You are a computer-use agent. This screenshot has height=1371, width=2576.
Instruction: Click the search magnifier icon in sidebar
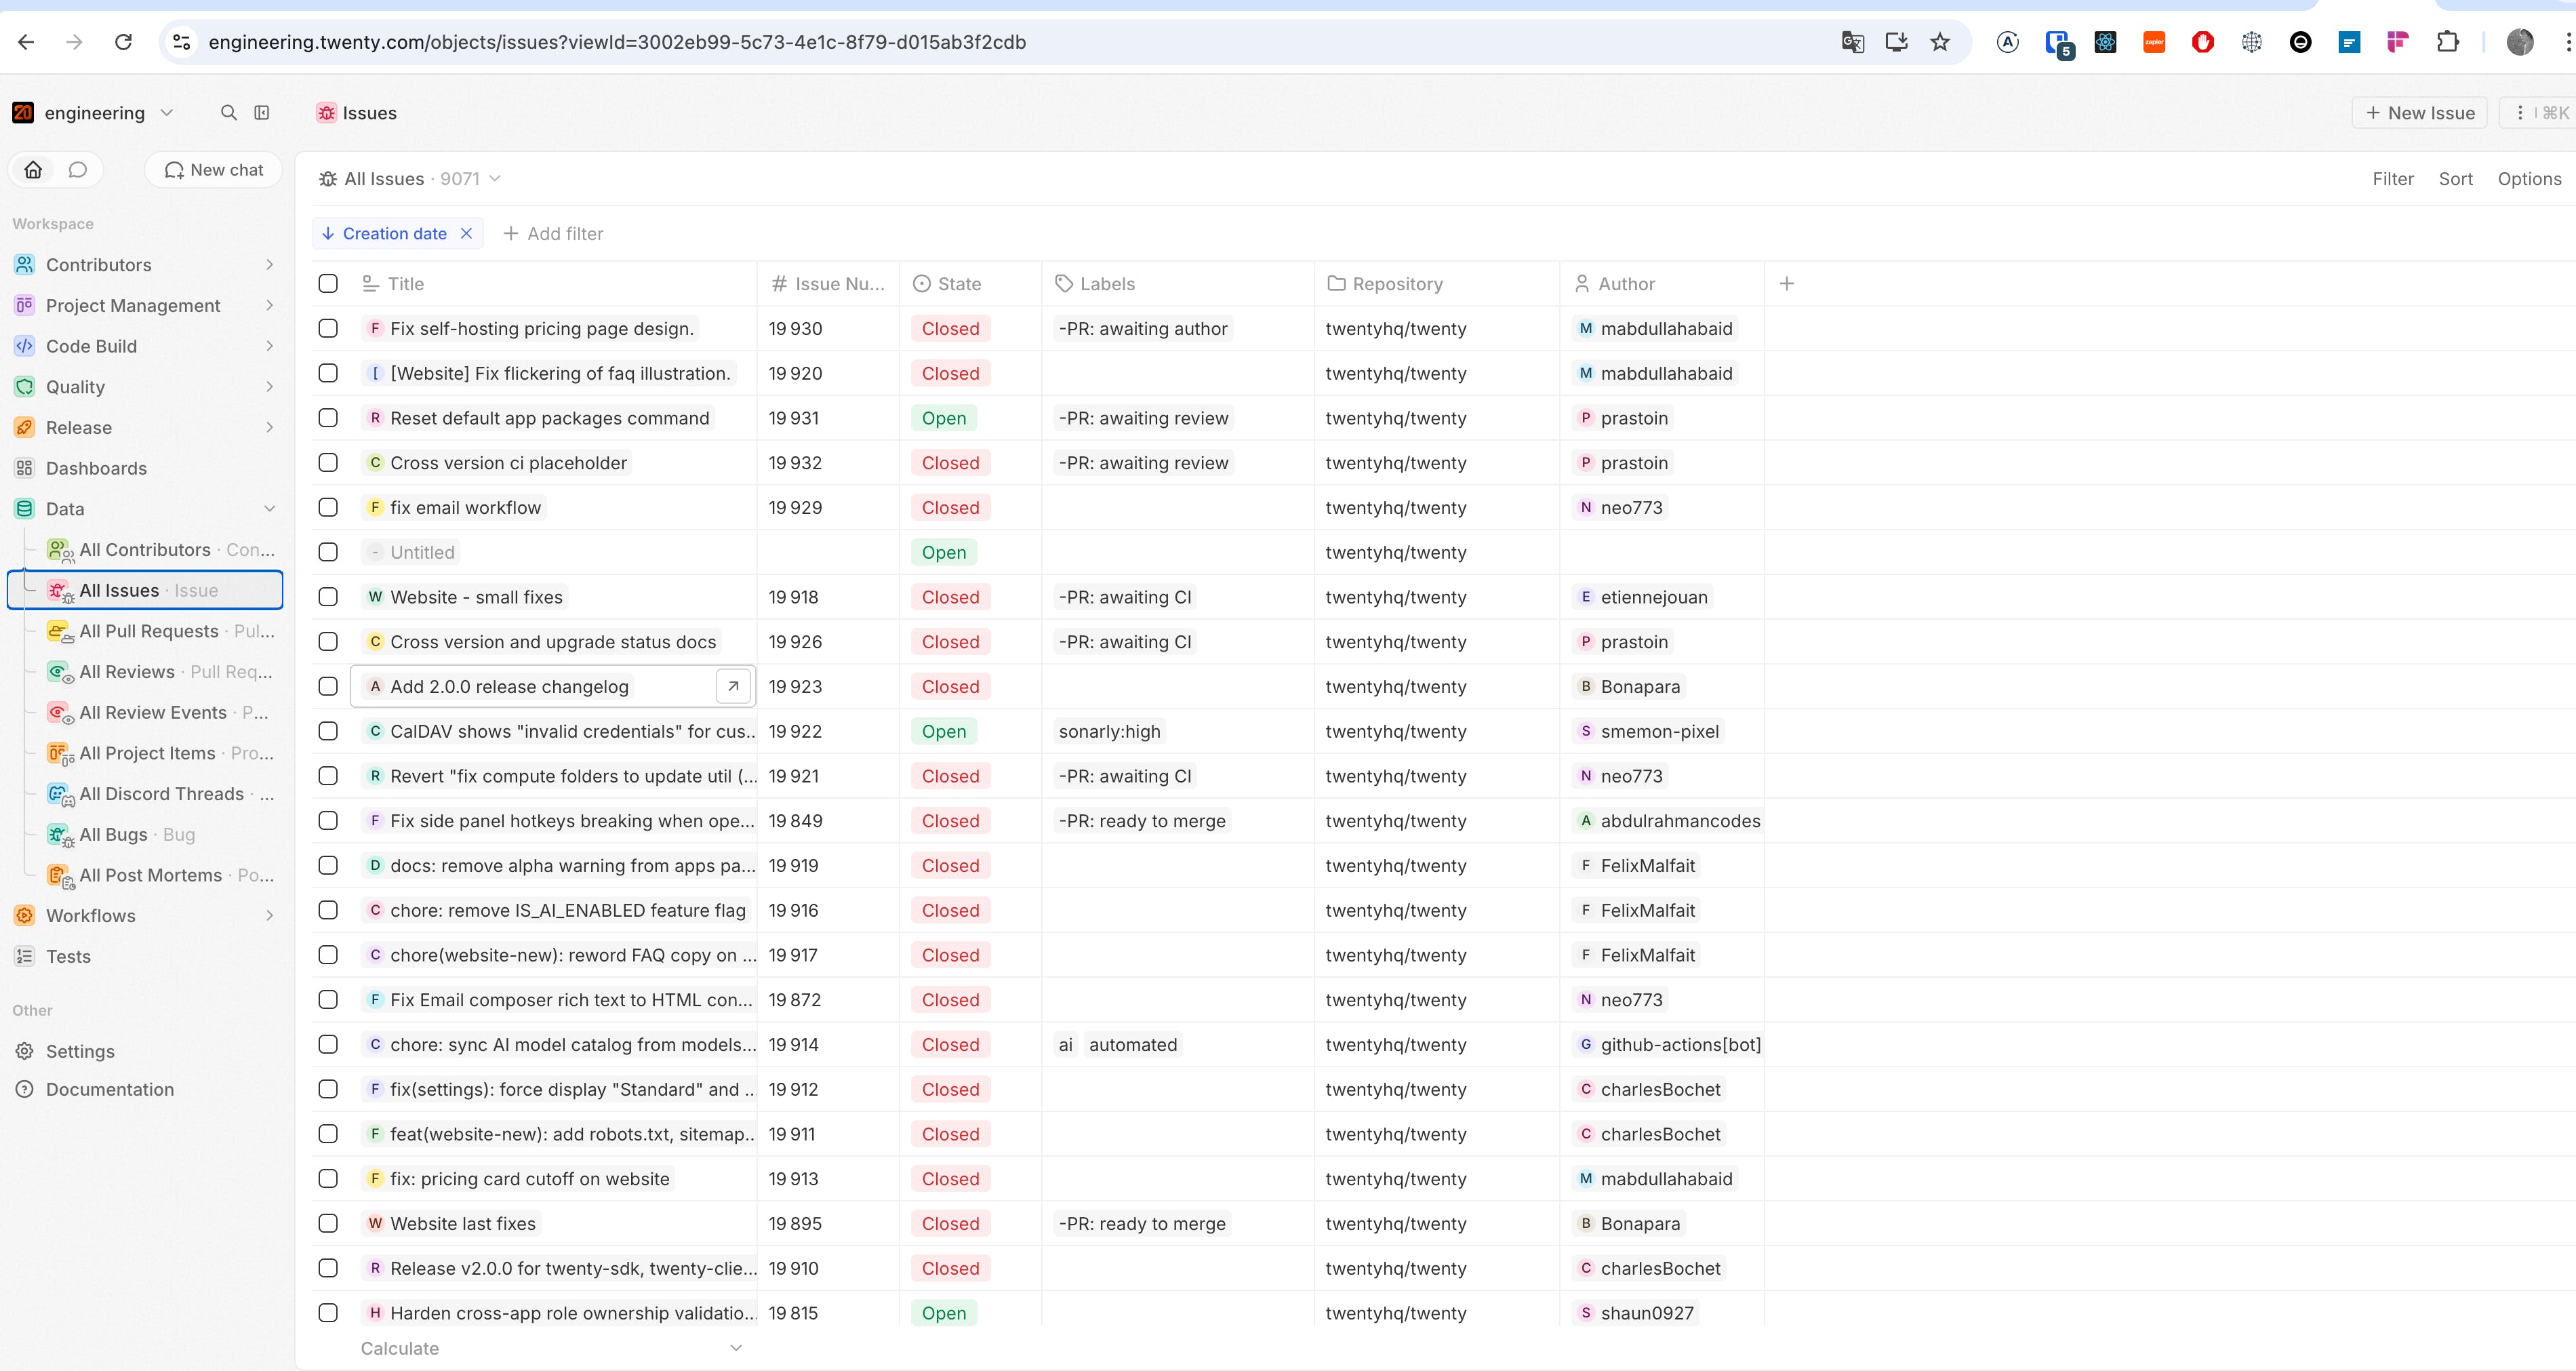tap(229, 113)
